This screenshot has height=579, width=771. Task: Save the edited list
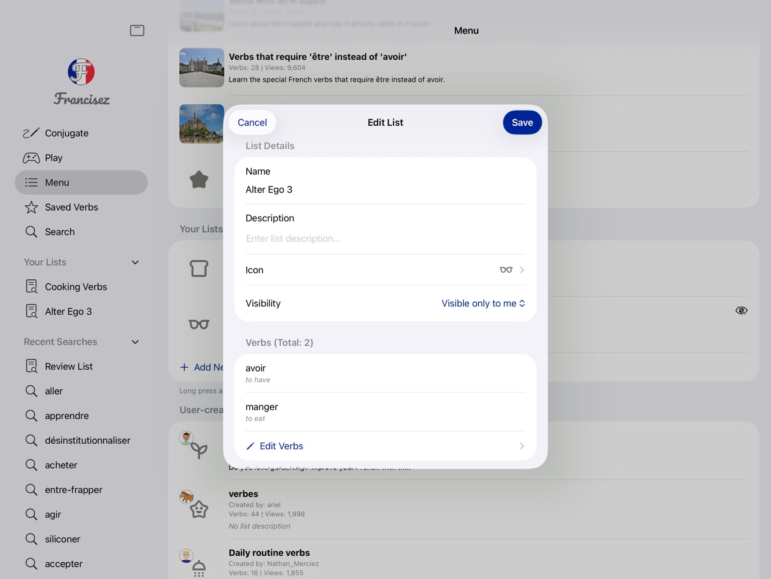point(522,123)
